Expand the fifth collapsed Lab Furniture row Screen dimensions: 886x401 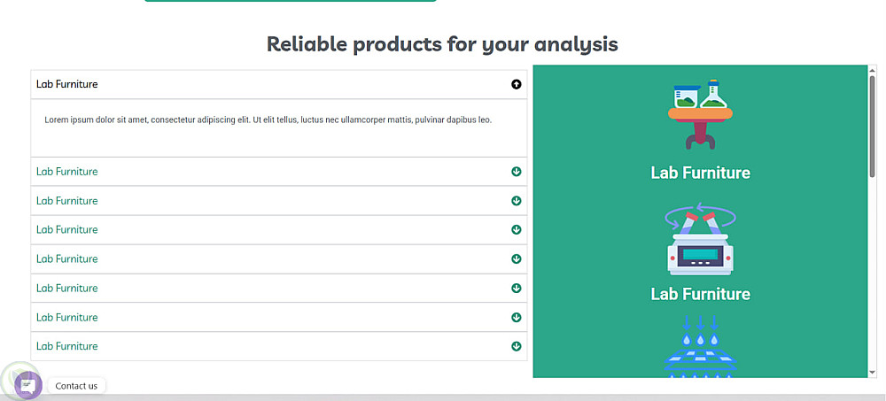point(67,288)
